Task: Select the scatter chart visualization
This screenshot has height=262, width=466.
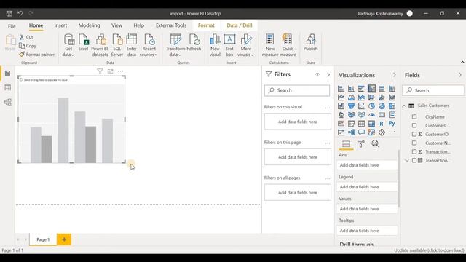Action: pyautogui.click(x=361, y=106)
